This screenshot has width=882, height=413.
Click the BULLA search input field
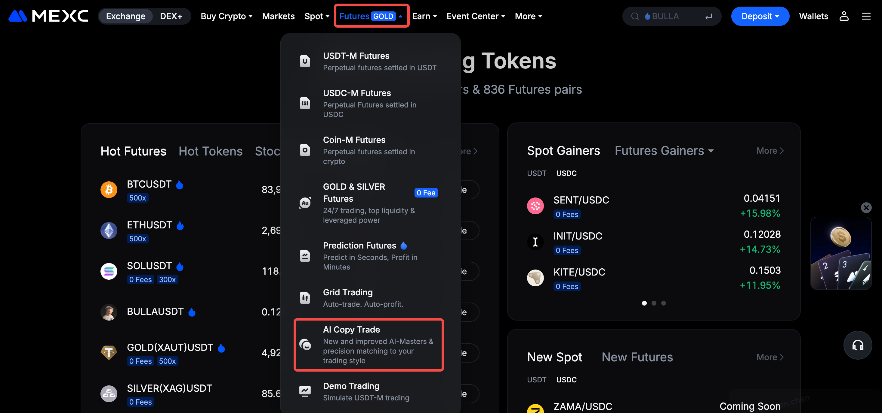pos(671,16)
